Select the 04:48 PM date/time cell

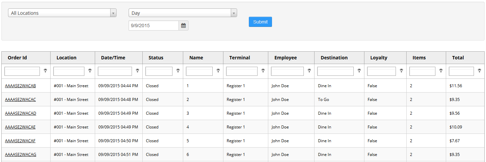[x=119, y=100]
